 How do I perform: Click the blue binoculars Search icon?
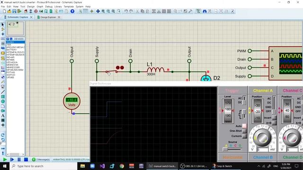pyautogui.click(x=205, y=11)
